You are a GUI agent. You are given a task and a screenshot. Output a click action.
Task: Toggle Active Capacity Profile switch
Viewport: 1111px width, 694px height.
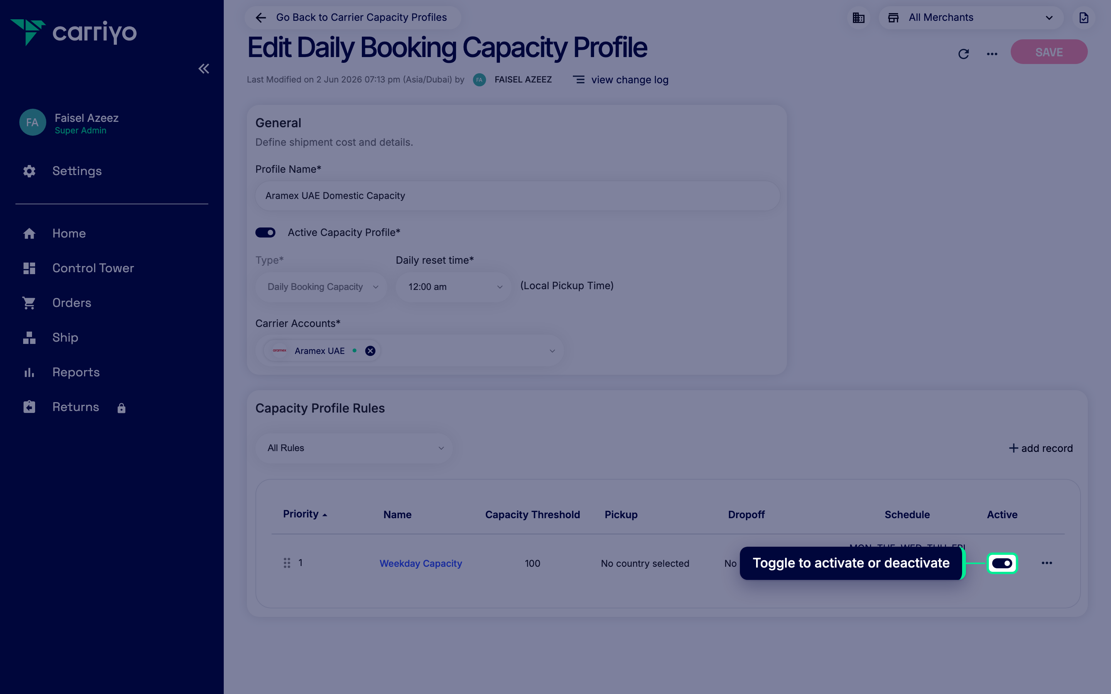[x=265, y=233]
